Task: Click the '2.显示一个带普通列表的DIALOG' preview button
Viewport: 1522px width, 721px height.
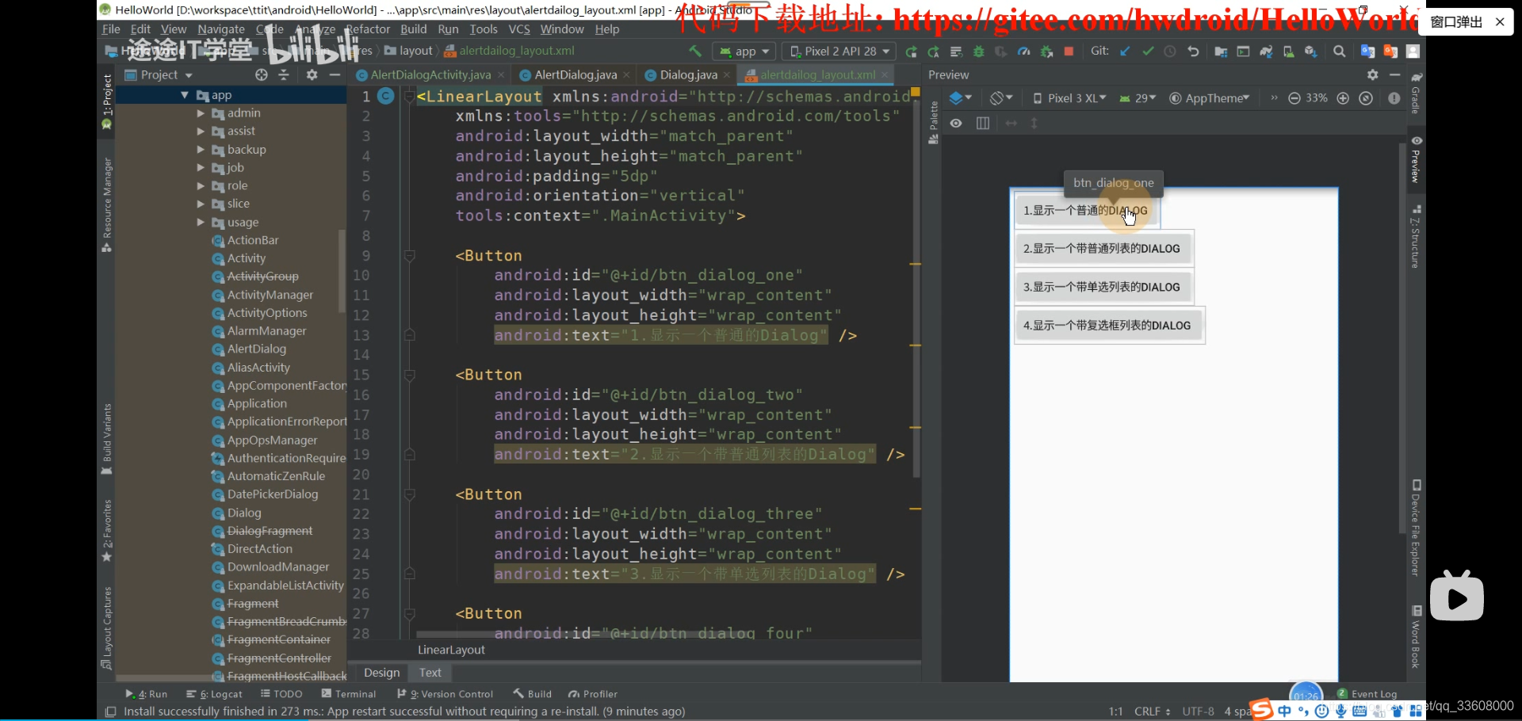Action: coord(1102,249)
